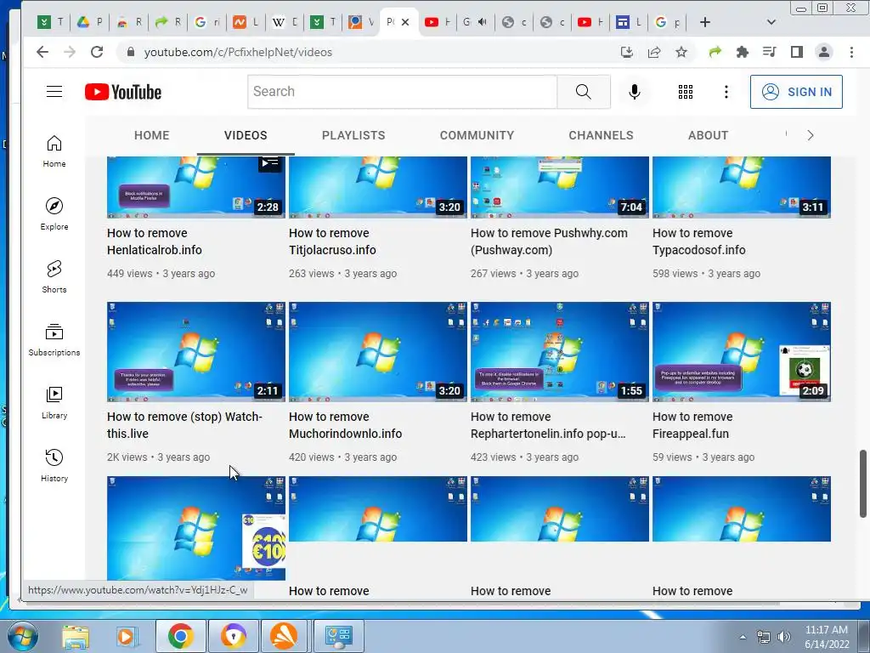
Task: Click the address bar URL
Action: point(238,52)
